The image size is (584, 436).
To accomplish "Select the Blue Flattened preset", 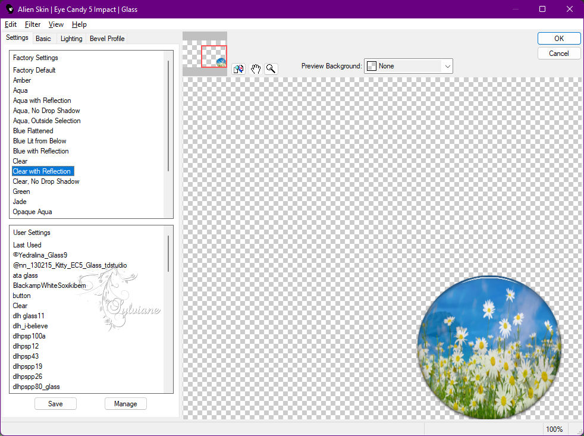I will coord(33,131).
